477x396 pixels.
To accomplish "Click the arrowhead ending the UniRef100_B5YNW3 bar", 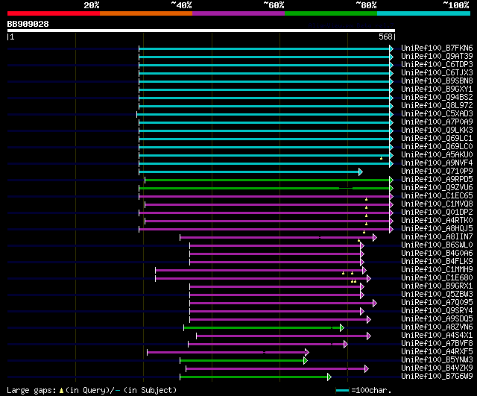I will click(306, 361).
